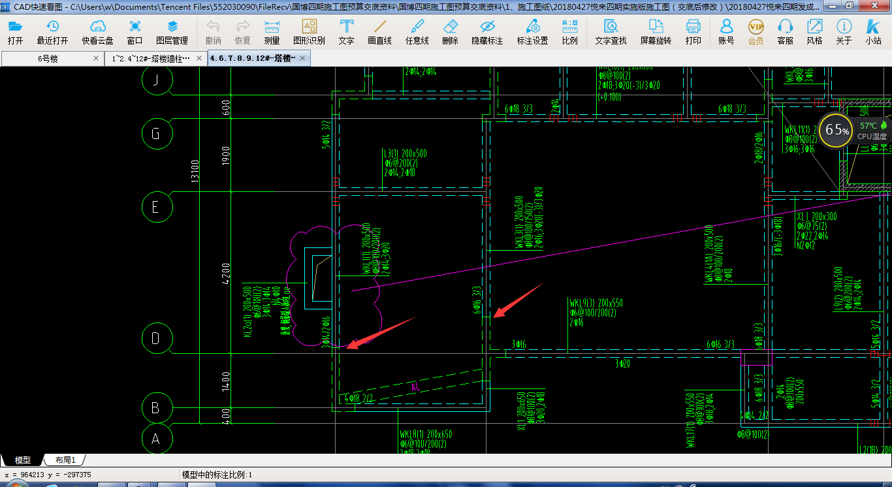Select the 任意线 freehand line tool

coord(417,32)
